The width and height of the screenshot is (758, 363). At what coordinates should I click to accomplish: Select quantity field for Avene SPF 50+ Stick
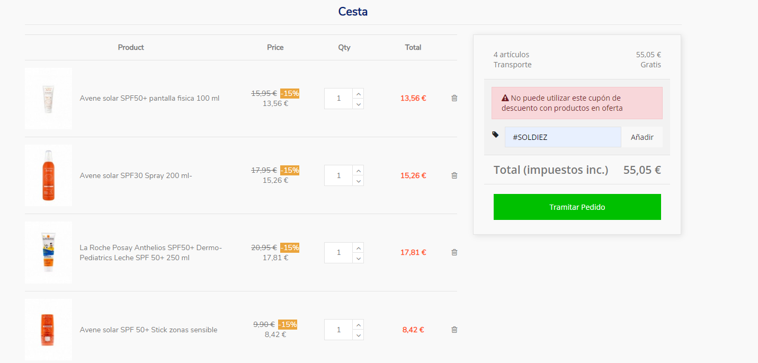click(x=338, y=330)
